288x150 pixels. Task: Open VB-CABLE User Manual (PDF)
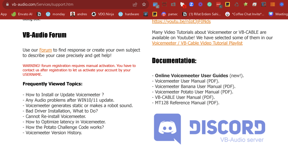(x=185, y=97)
